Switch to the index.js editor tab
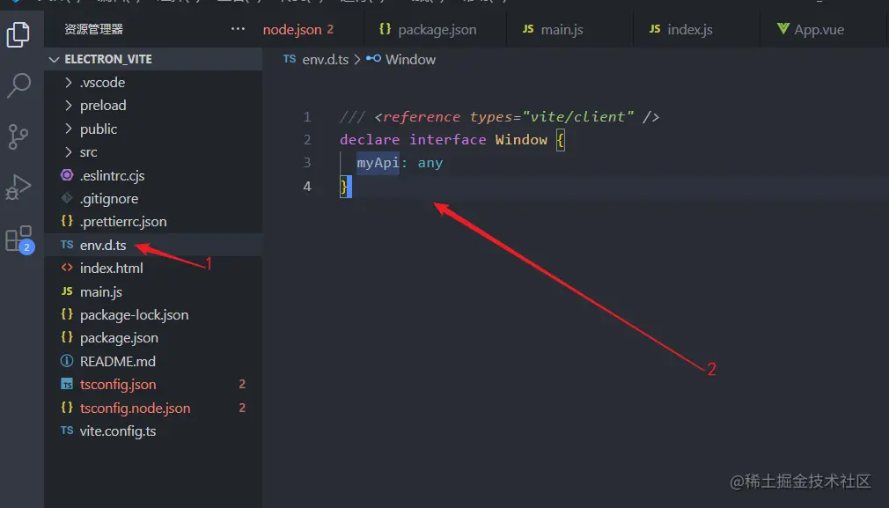This screenshot has height=508, width=889. point(696,29)
